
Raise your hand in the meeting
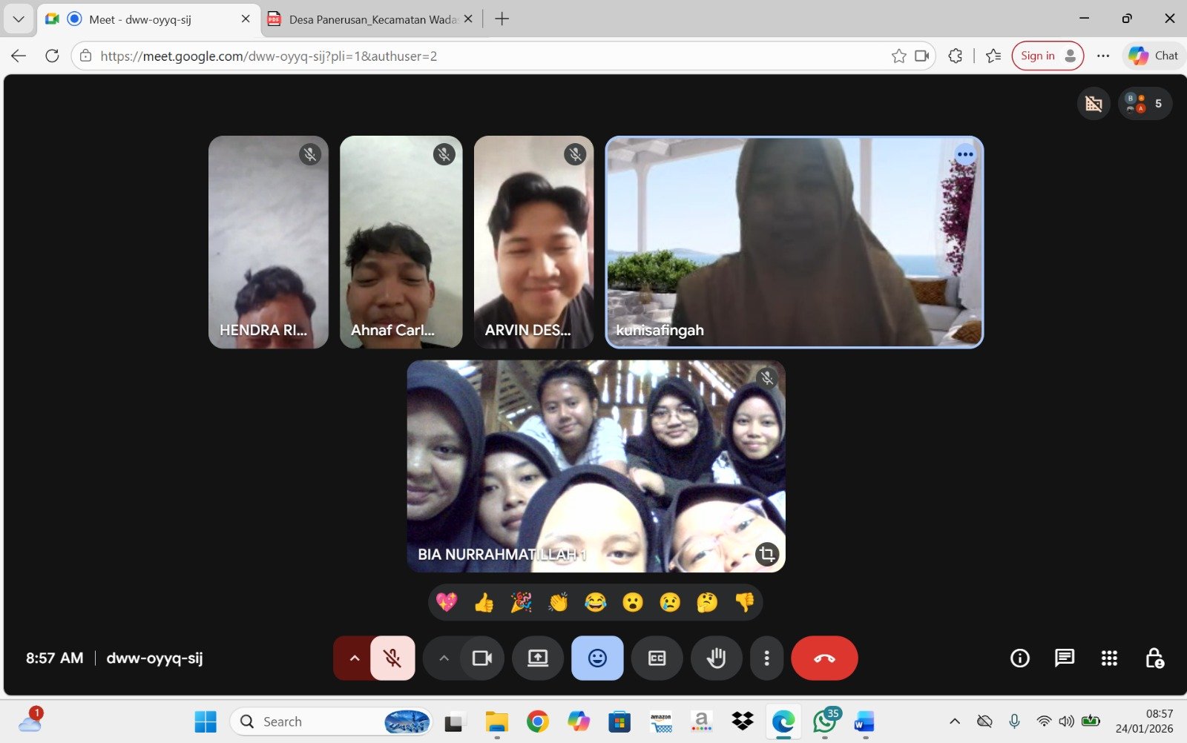point(715,658)
